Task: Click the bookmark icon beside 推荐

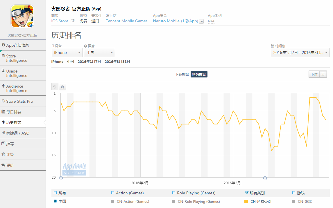Action: pos(3,143)
